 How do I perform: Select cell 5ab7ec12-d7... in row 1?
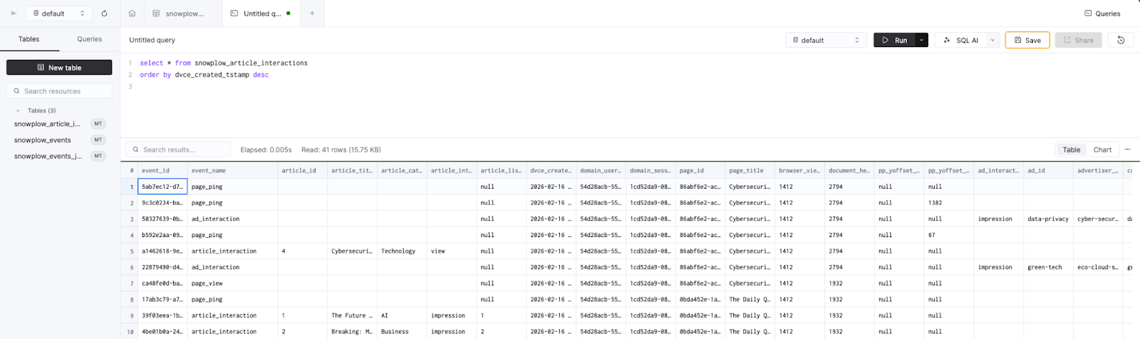click(162, 187)
